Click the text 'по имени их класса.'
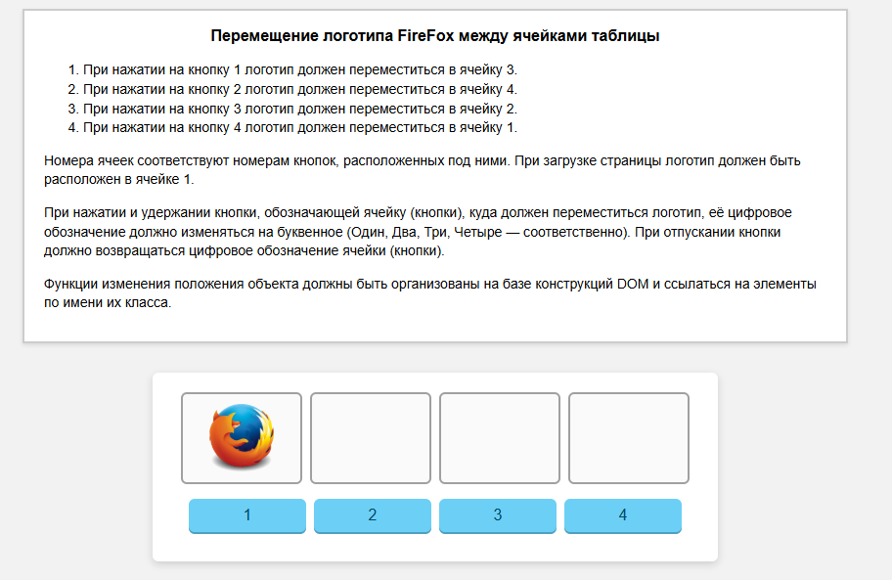The image size is (892, 580). pos(108,303)
